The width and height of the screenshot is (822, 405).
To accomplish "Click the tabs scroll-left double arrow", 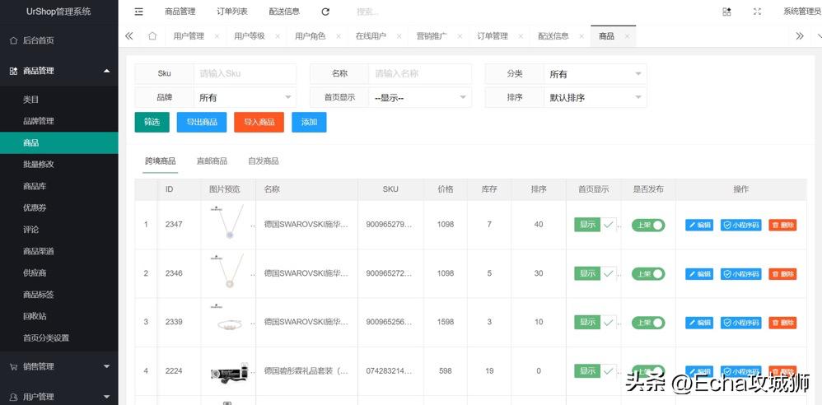I will 129,36.
